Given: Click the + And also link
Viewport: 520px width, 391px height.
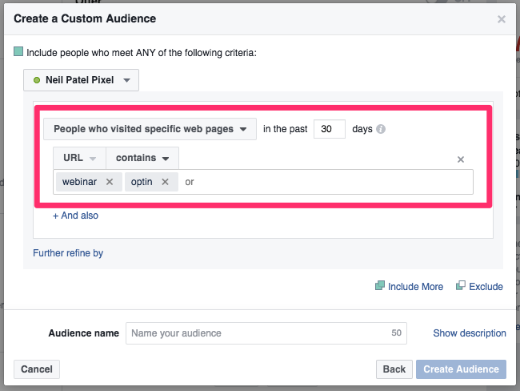Looking at the screenshot, I should (76, 216).
